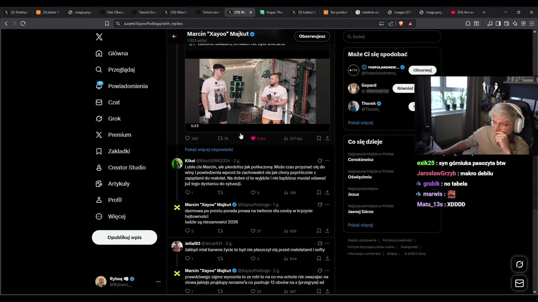The height and width of the screenshot is (302, 538).
Task: Open Przeglądaj search page
Action: pyautogui.click(x=115, y=70)
